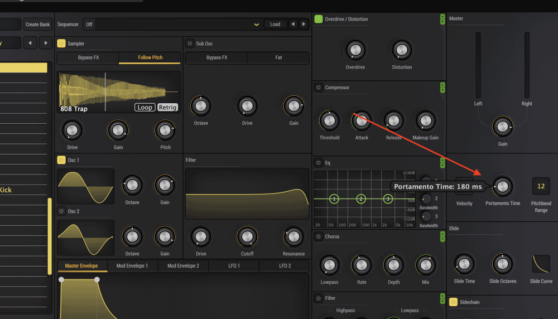Select Sampler Bypass FX tab

(88, 57)
